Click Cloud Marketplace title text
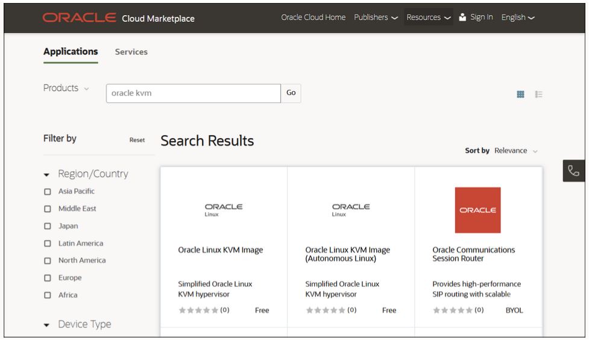The height and width of the screenshot is (340, 589). (158, 19)
